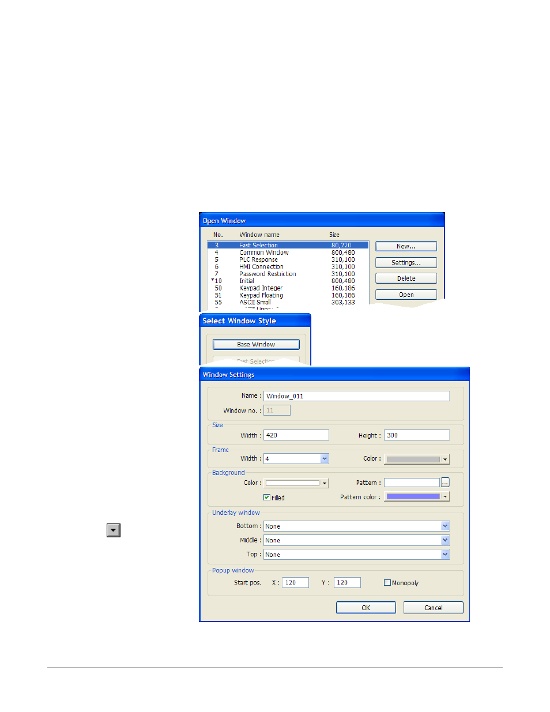Click the Start pos. Y field
The height and width of the screenshot is (712, 550).
click(347, 582)
